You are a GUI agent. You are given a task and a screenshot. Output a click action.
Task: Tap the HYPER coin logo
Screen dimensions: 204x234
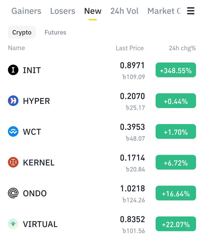point(13,101)
